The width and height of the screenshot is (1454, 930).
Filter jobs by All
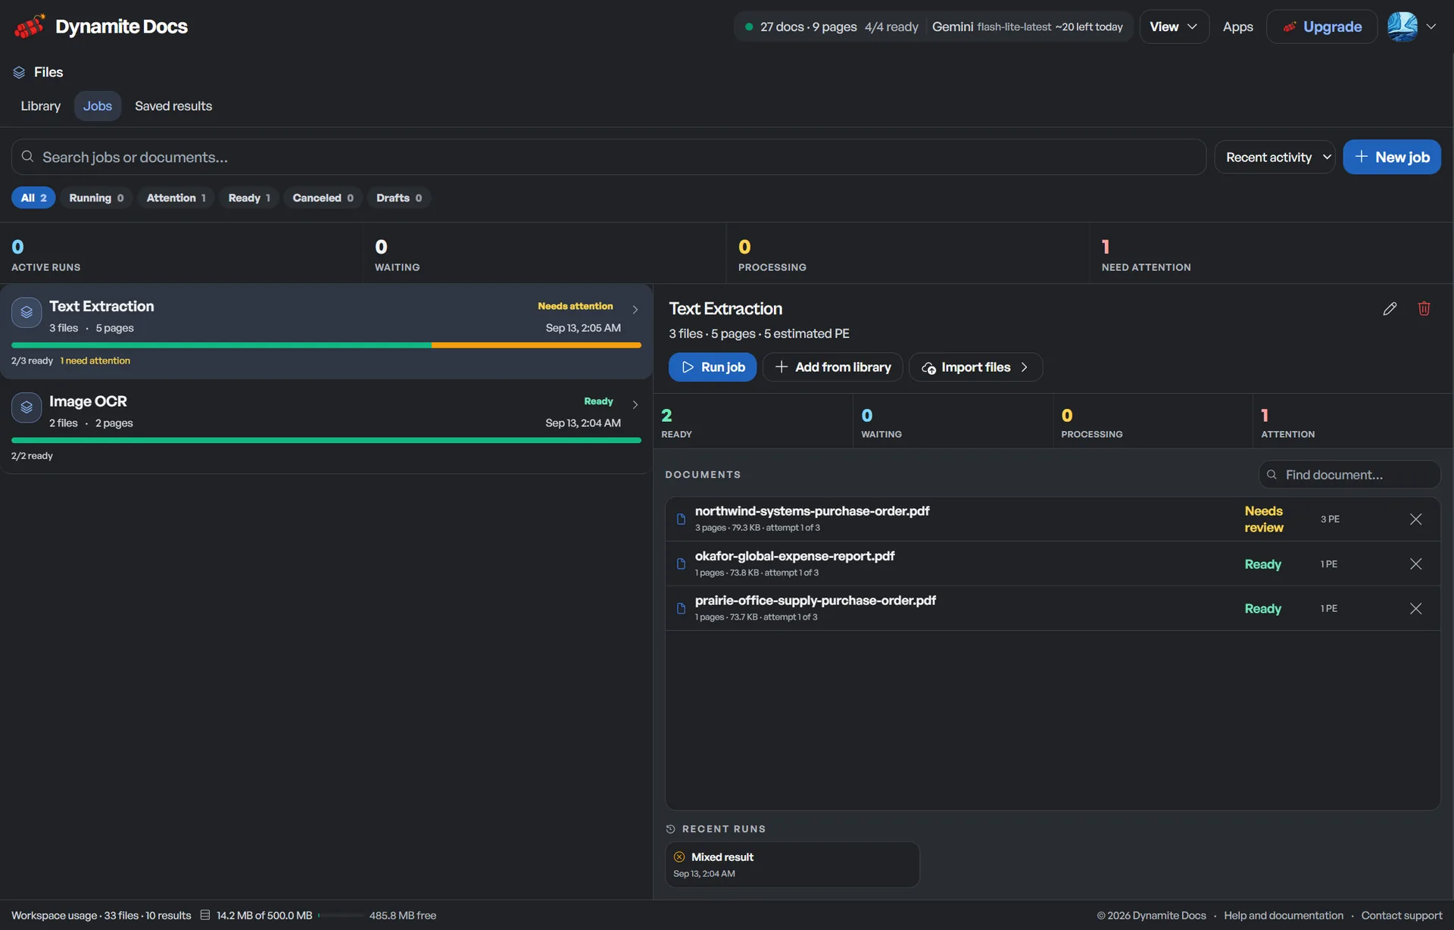click(33, 198)
